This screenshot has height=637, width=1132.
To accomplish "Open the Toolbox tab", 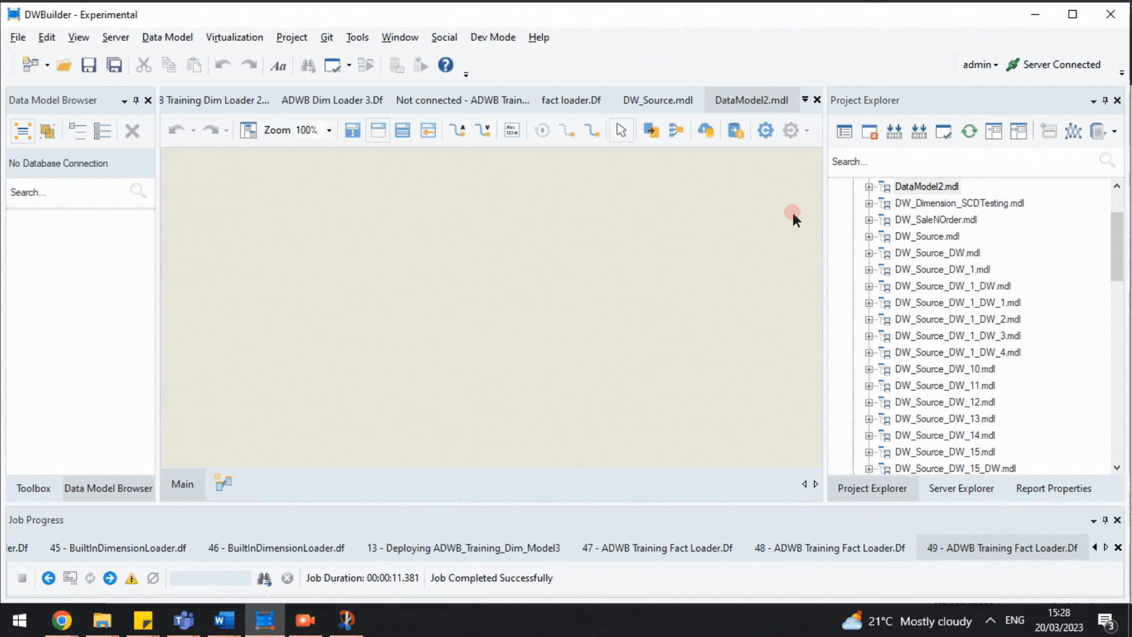I will [x=34, y=488].
